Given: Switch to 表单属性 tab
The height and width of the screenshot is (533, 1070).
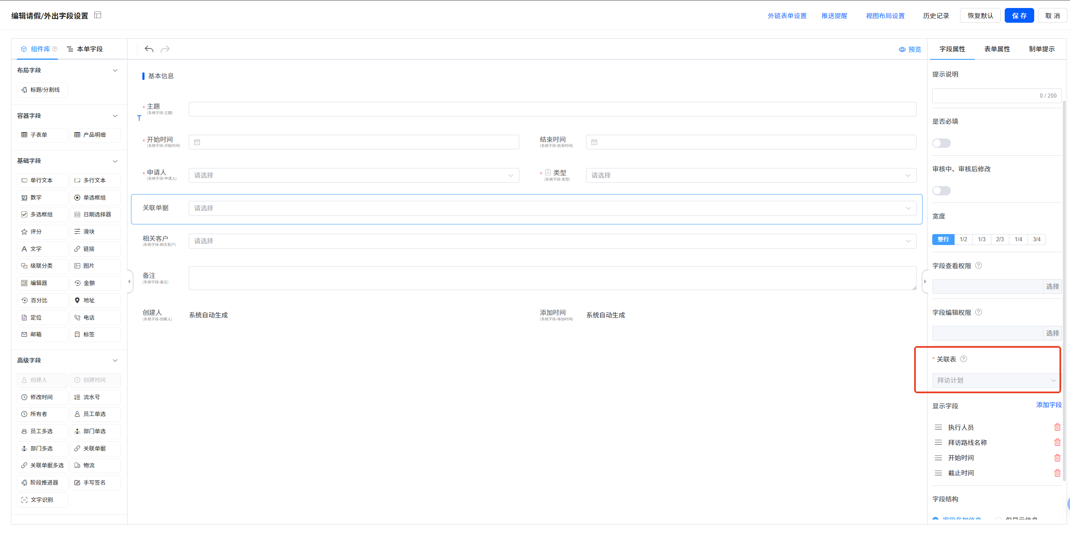Looking at the screenshot, I should point(997,49).
